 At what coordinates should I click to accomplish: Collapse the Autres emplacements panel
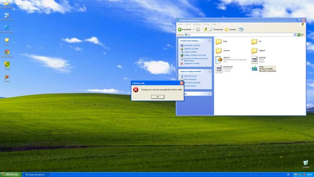pyautogui.click(x=209, y=71)
